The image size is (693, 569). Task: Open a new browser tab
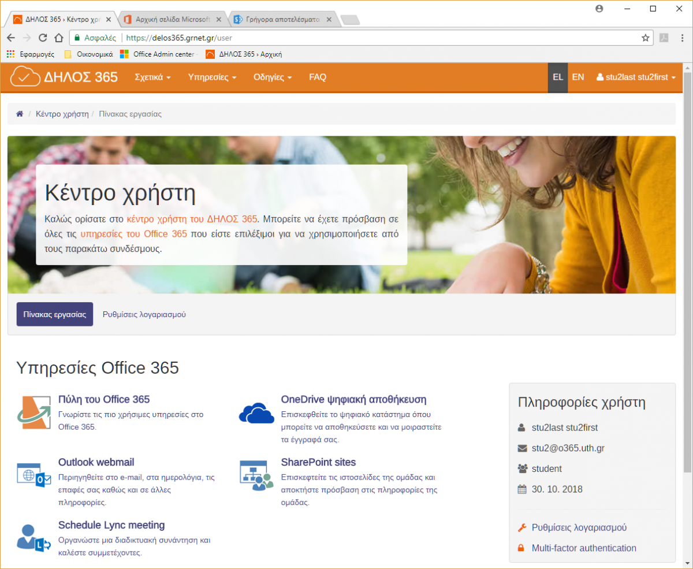351,20
